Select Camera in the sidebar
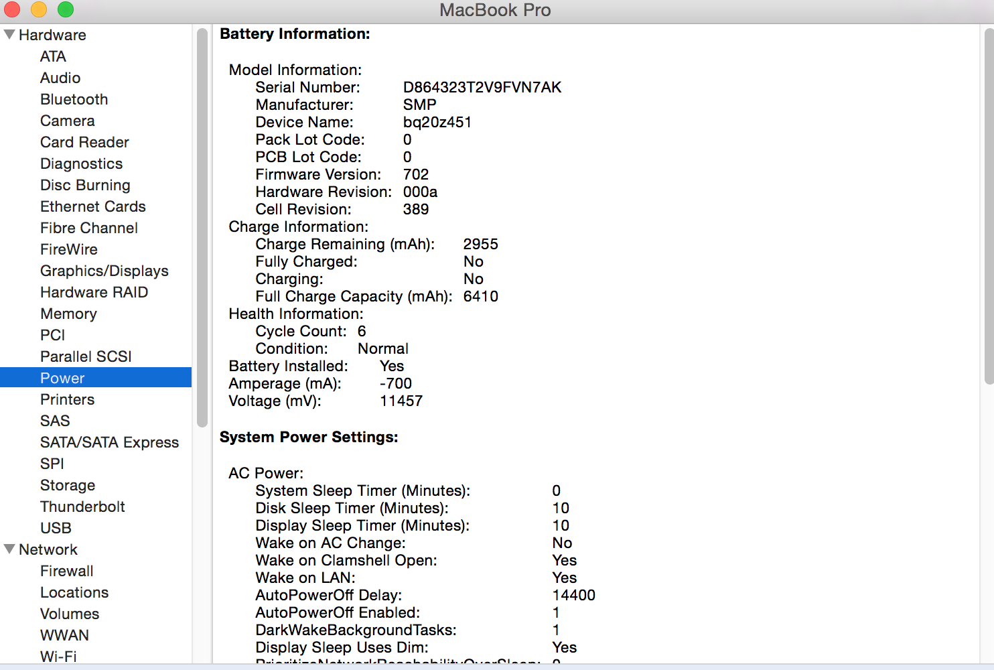This screenshot has width=994, height=670. (67, 121)
